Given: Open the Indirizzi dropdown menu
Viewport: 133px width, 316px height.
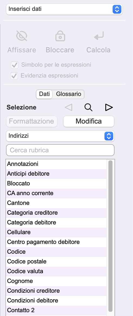Looking at the screenshot, I should (60, 136).
